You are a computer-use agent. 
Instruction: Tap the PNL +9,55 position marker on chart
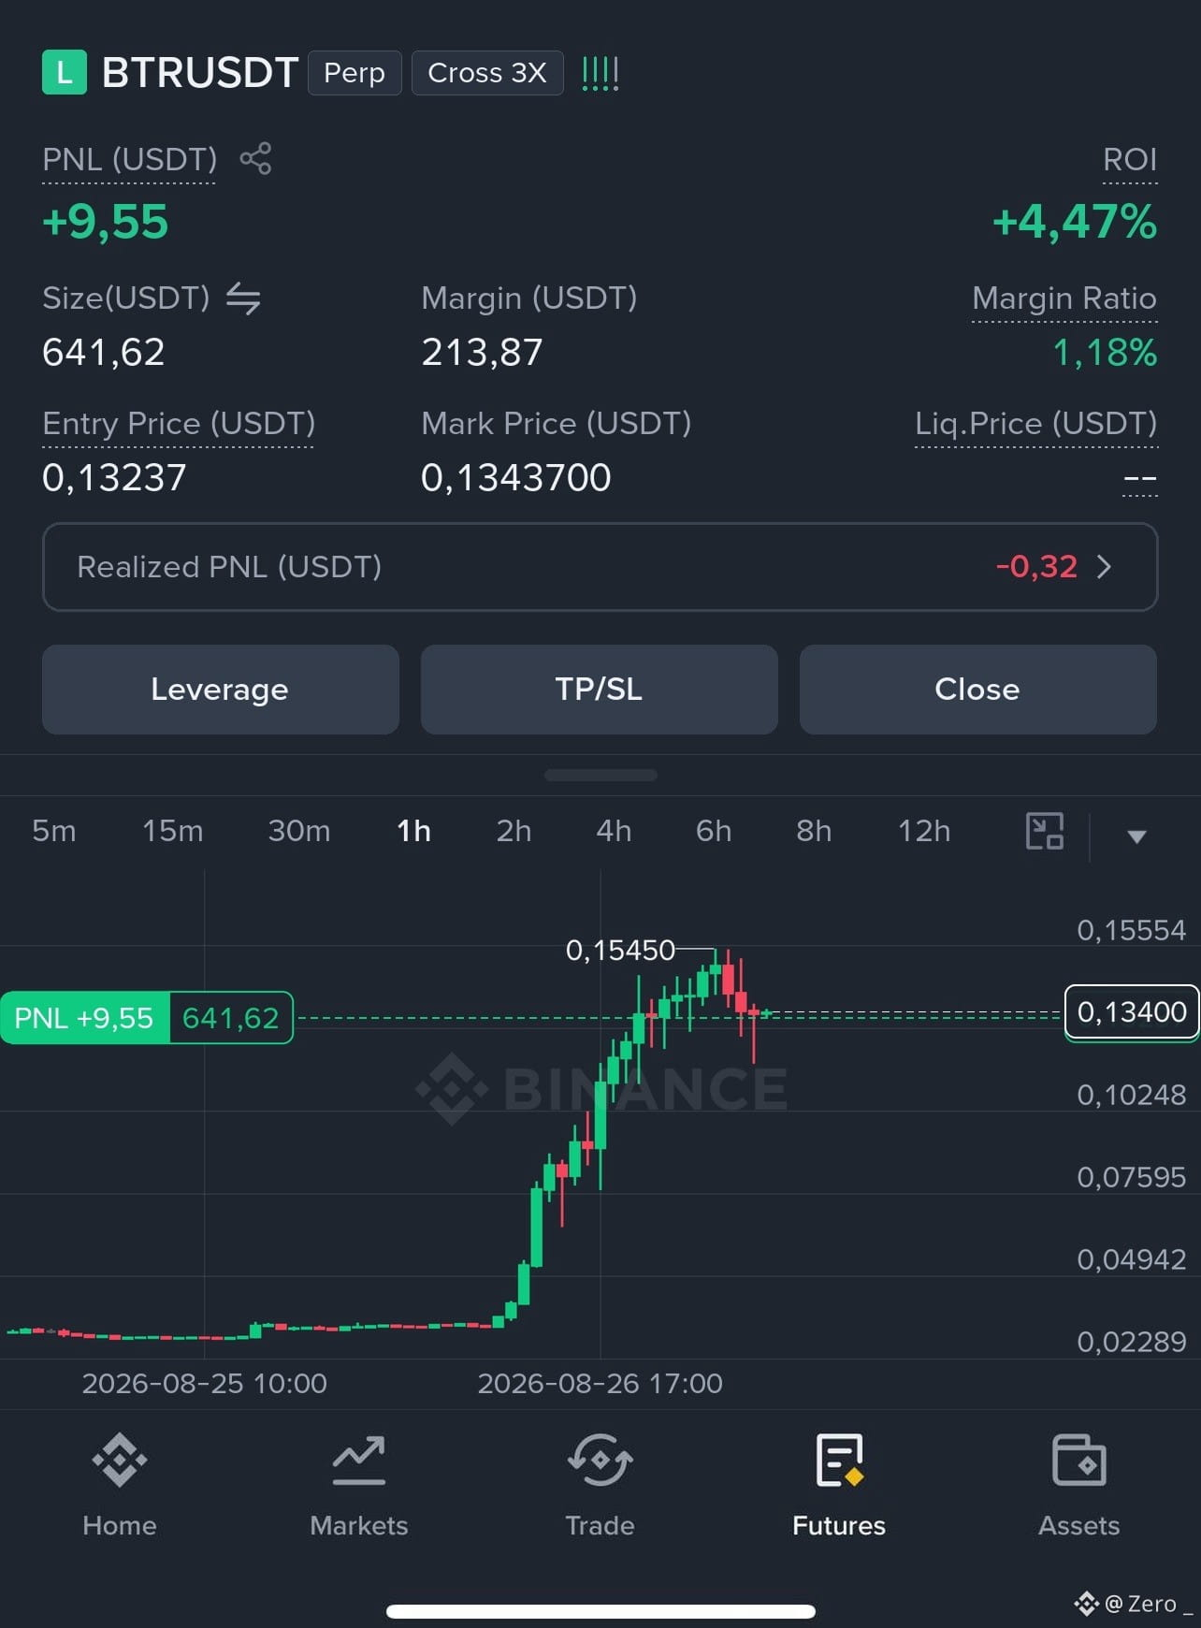pyautogui.click(x=84, y=1017)
